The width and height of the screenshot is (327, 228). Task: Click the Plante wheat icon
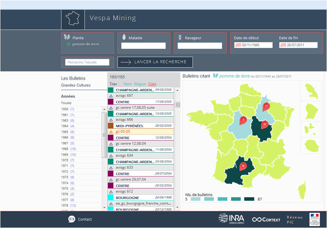click(67, 37)
